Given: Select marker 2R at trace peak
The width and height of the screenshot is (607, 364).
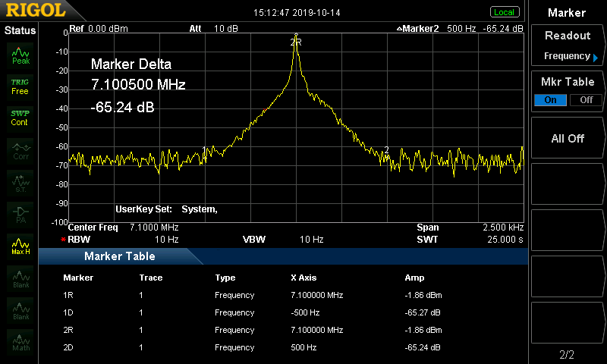Looking at the screenshot, I should pos(296,42).
